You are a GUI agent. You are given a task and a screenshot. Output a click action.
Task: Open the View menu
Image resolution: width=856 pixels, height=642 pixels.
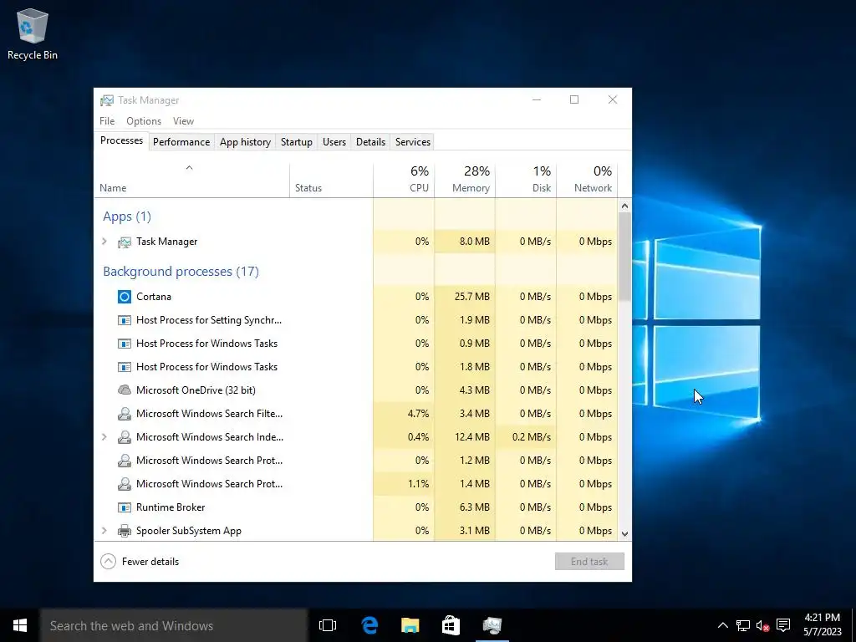click(183, 121)
